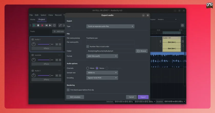The width and height of the screenshot is (215, 113).
Task: Open Effects for example track
Action: (46, 64)
